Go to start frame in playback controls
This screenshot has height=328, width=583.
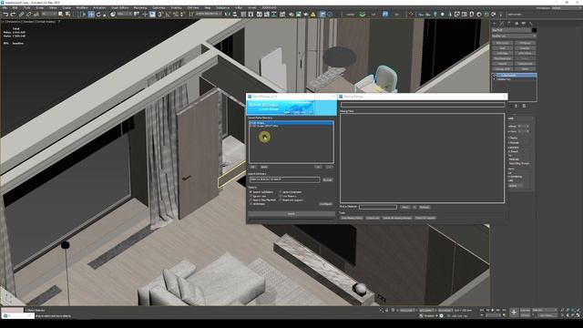[x=482, y=310]
